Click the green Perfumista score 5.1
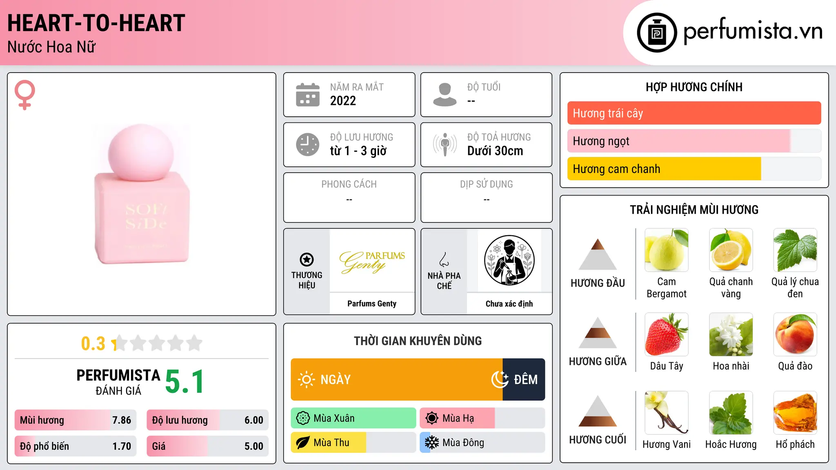The height and width of the screenshot is (470, 836). 185,382
